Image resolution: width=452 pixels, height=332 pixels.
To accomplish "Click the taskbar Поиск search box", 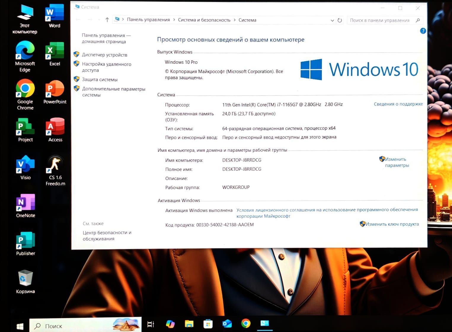I will click(85, 325).
